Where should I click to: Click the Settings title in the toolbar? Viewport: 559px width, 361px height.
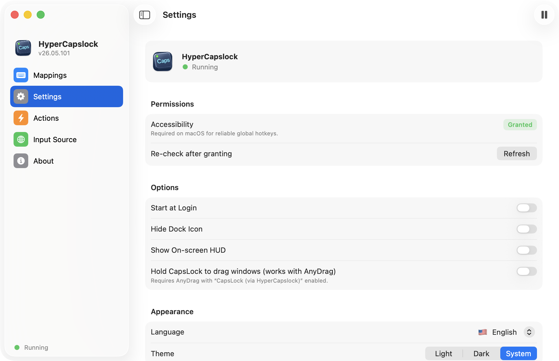[179, 15]
